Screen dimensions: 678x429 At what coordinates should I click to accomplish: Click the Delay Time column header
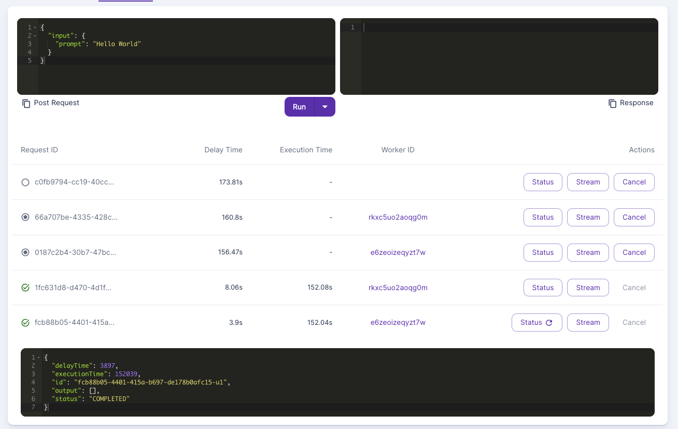click(223, 150)
